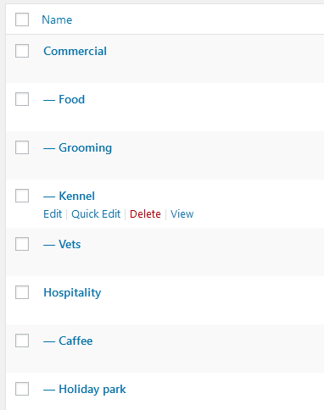This screenshot has height=410, width=324.
Task: Tick the select-all checkbox beside Name
Action: click(x=22, y=19)
